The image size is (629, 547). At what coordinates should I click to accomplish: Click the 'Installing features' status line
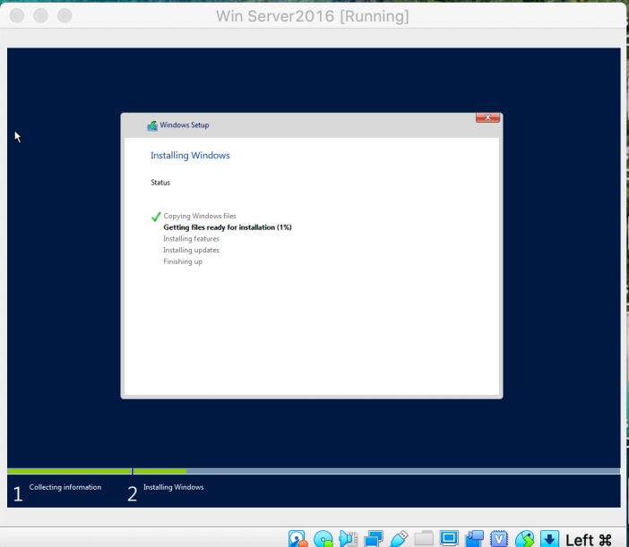192,239
